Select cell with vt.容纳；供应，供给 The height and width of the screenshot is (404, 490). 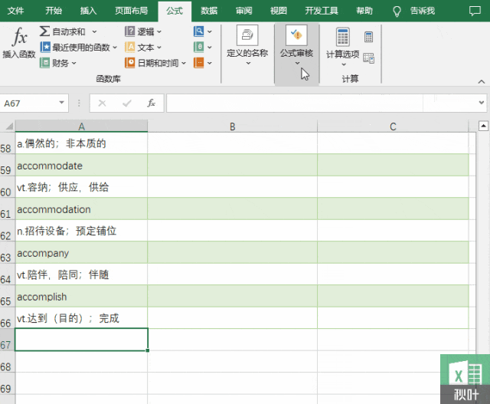point(81,187)
